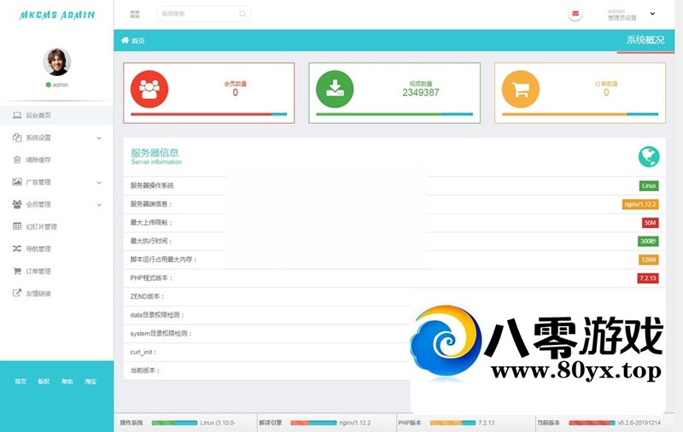Click the 操作系统 status progress bar
This screenshot has width=683, height=432.
(174, 423)
